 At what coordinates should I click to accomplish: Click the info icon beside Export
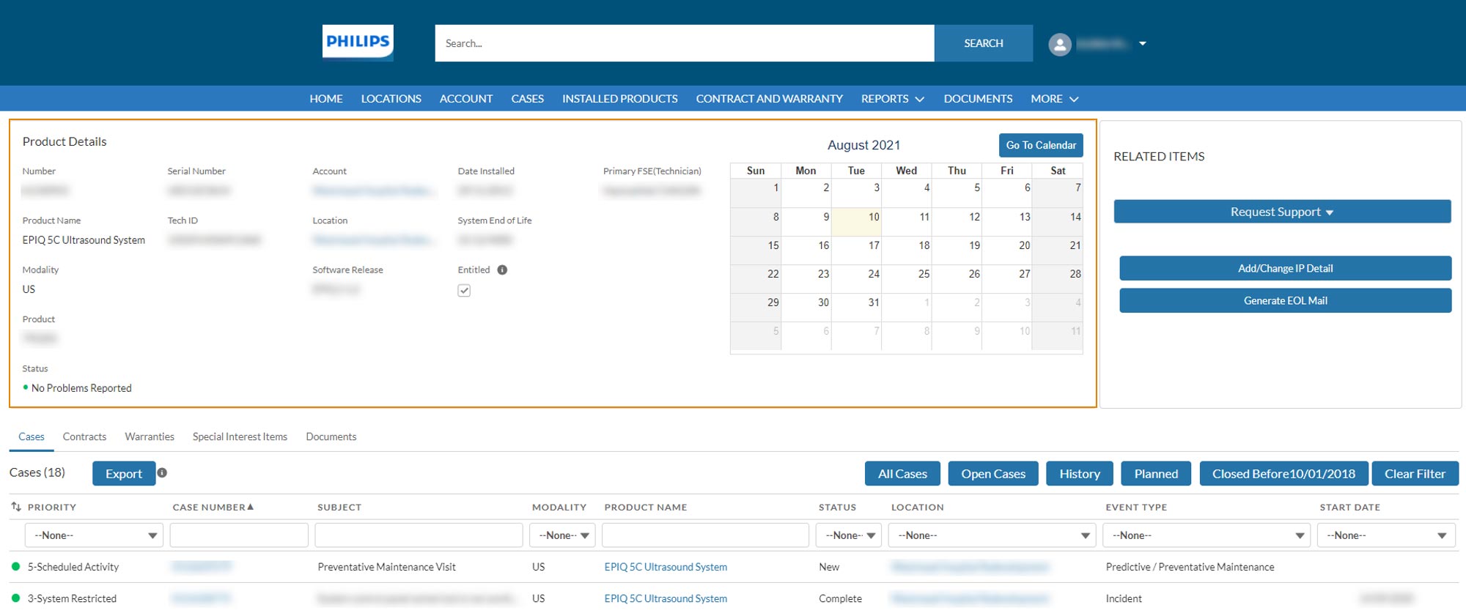click(x=162, y=473)
